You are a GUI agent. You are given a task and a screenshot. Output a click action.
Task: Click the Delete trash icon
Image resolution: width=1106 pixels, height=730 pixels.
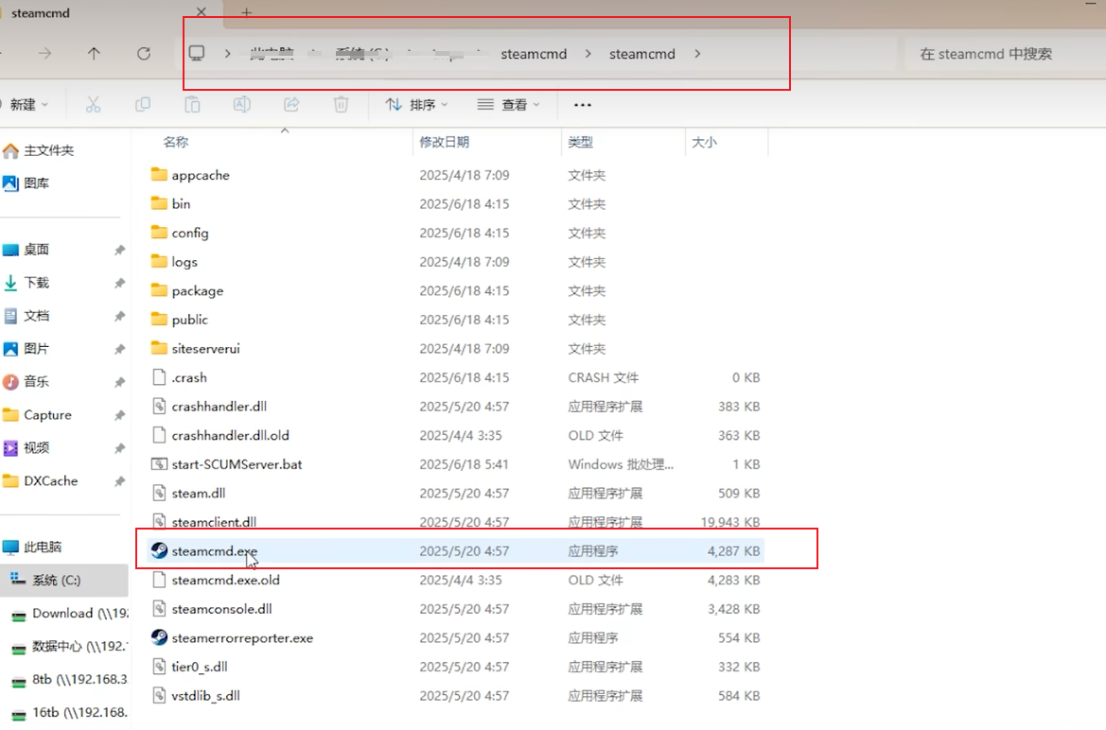341,105
